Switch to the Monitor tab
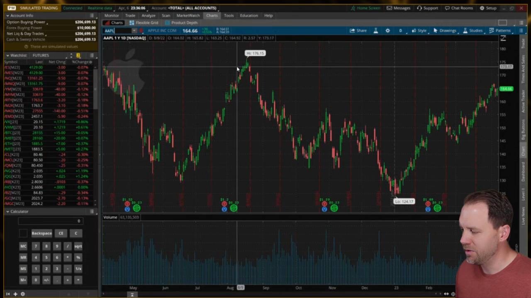Image resolution: width=531 pixels, height=298 pixels. point(112,16)
